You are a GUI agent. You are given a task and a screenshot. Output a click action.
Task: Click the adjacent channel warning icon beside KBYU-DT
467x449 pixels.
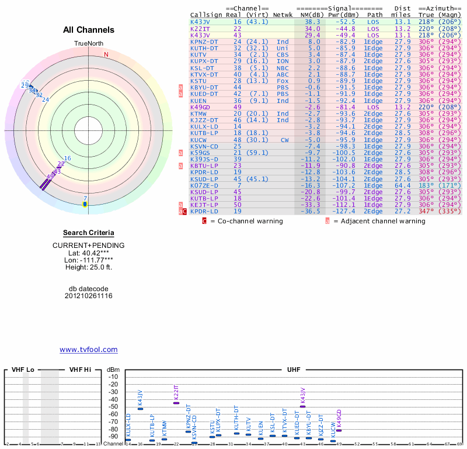click(x=181, y=87)
